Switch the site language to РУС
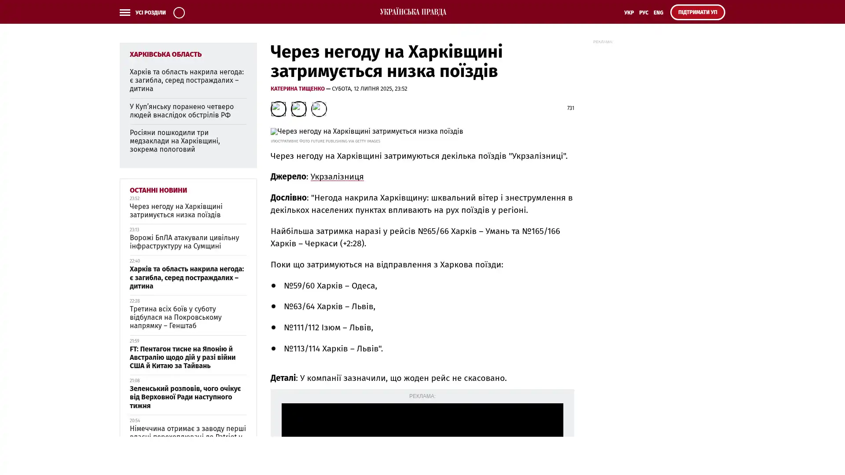 pyautogui.click(x=643, y=13)
